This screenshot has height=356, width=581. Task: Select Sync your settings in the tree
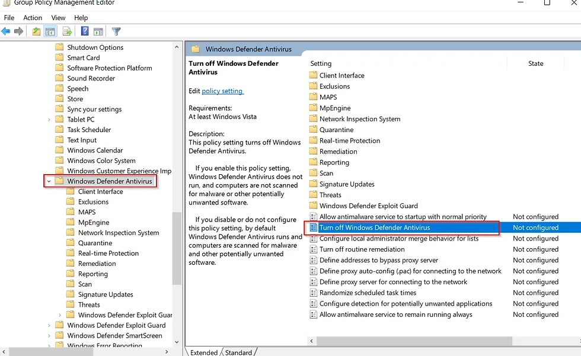tap(94, 109)
